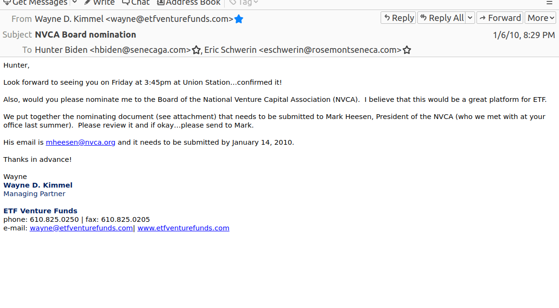Reply to this message
This screenshot has width=559, height=308.
398,18
